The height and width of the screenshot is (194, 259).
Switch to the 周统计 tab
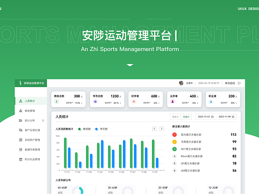(x=175, y=117)
